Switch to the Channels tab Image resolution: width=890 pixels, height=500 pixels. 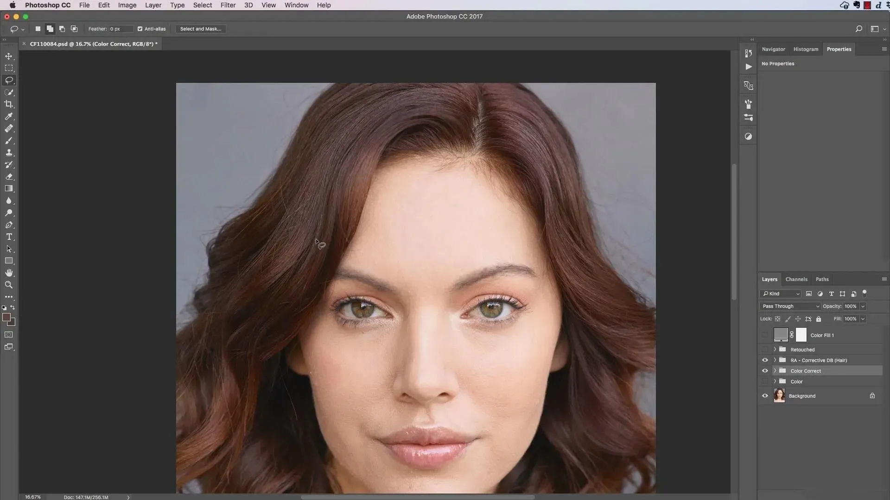click(796, 279)
